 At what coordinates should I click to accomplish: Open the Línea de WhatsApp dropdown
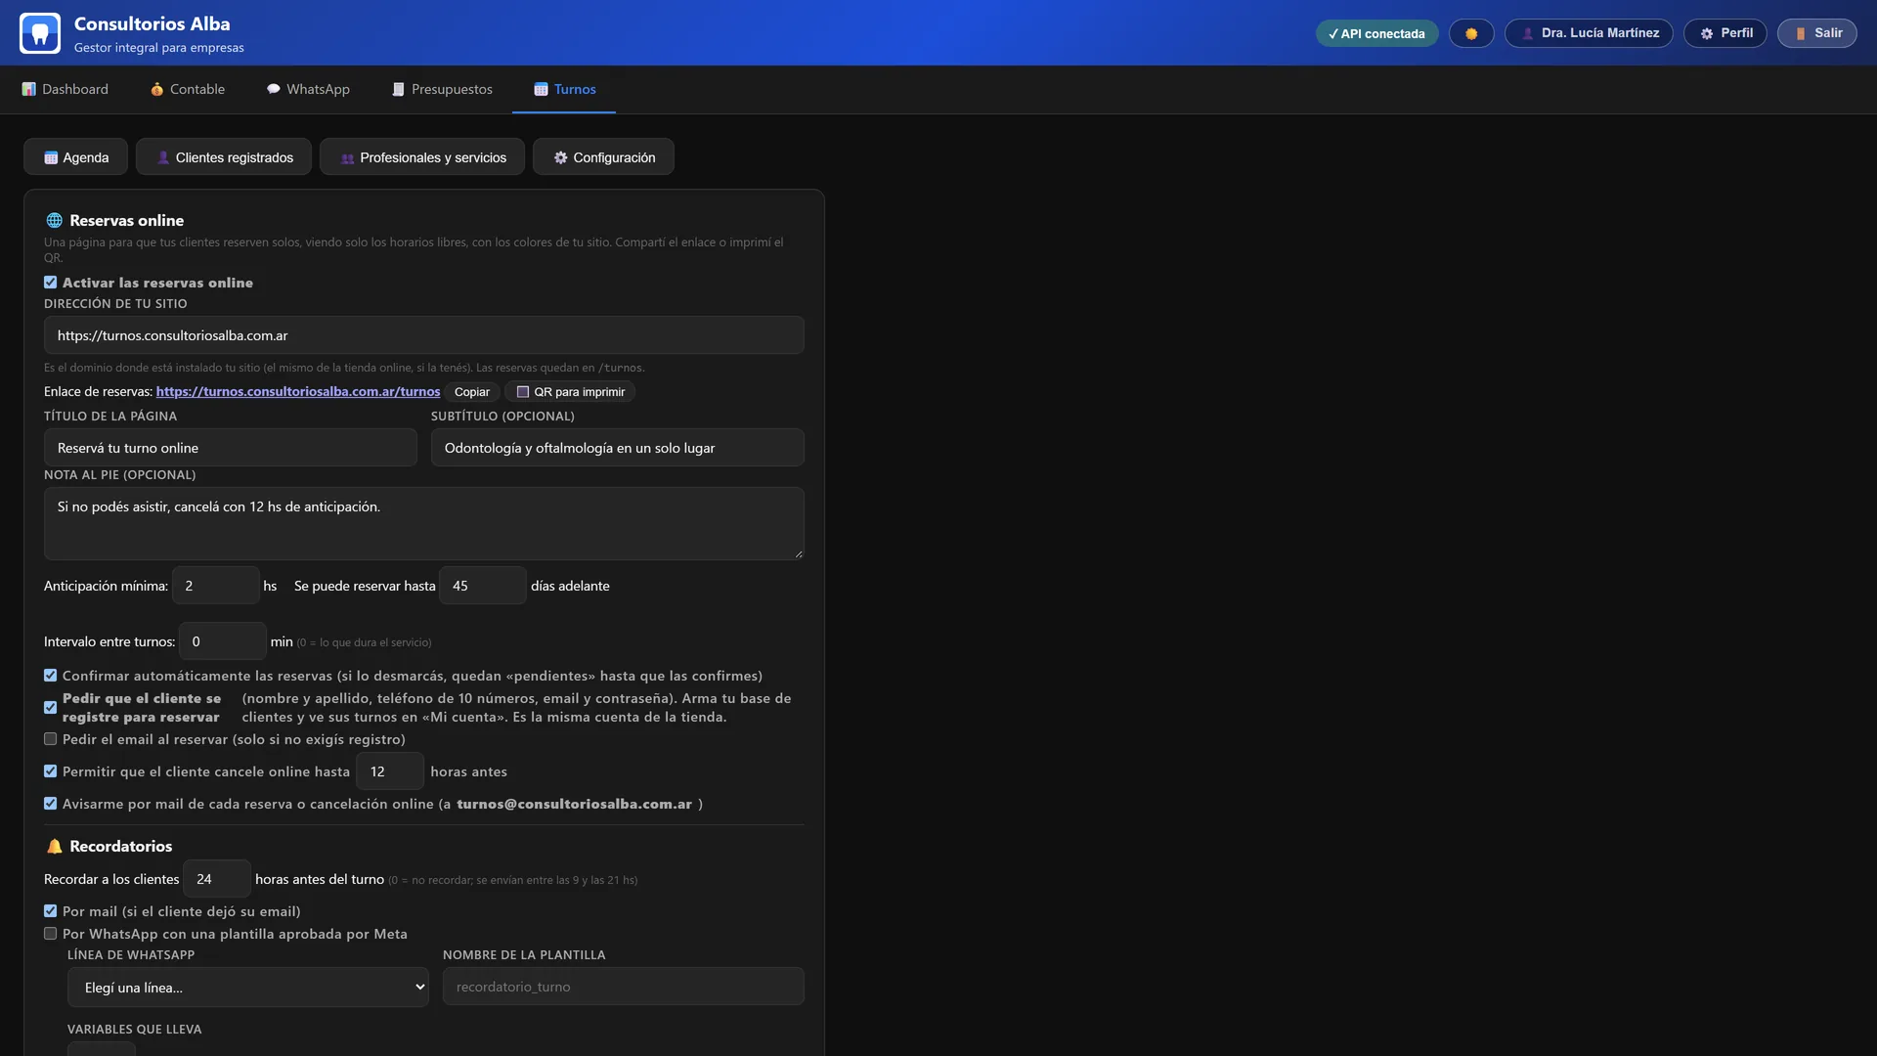click(x=248, y=988)
